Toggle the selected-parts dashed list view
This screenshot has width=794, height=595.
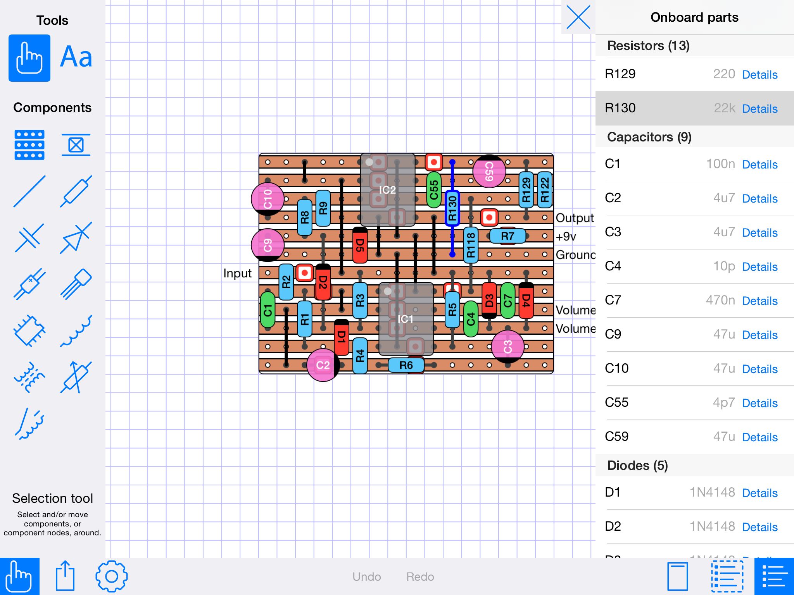pyautogui.click(x=727, y=576)
